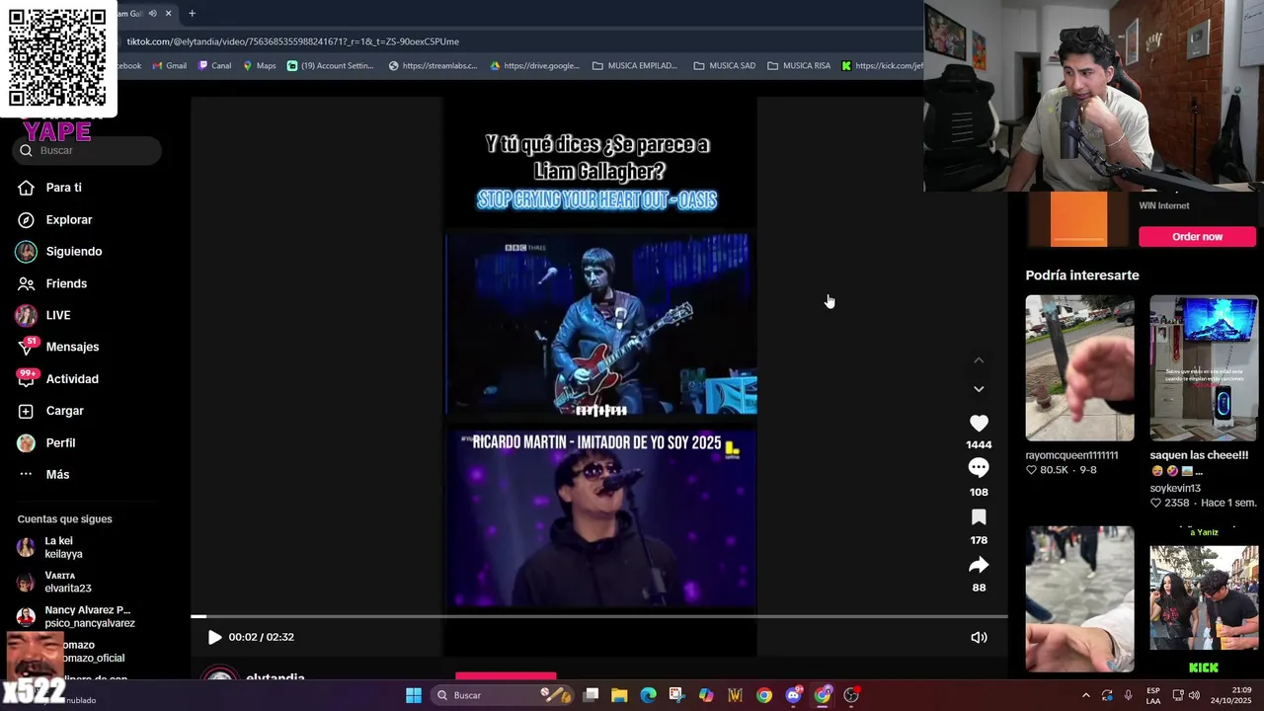
Task: Show hidden system tray icons
Action: tap(1086, 695)
